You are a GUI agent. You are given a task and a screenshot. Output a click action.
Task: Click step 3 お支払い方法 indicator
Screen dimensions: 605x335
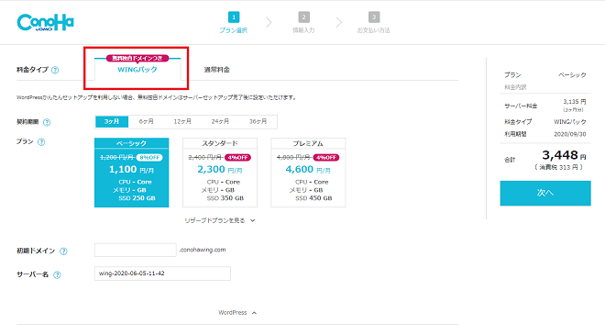373,23
